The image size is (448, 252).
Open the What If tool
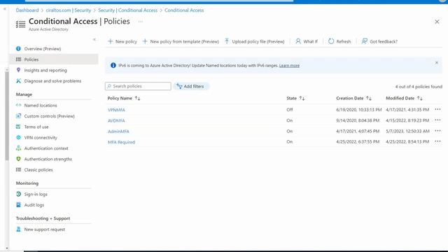tap(307, 41)
